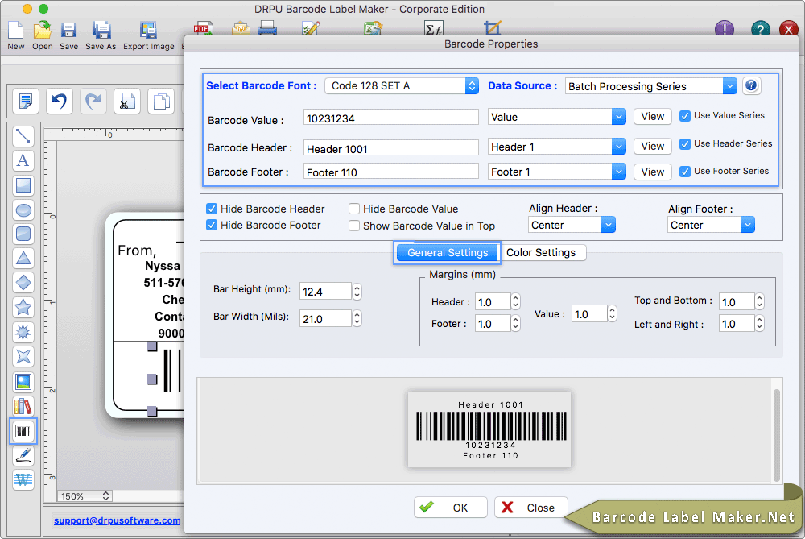Click the Barcode Footer input field

391,172
